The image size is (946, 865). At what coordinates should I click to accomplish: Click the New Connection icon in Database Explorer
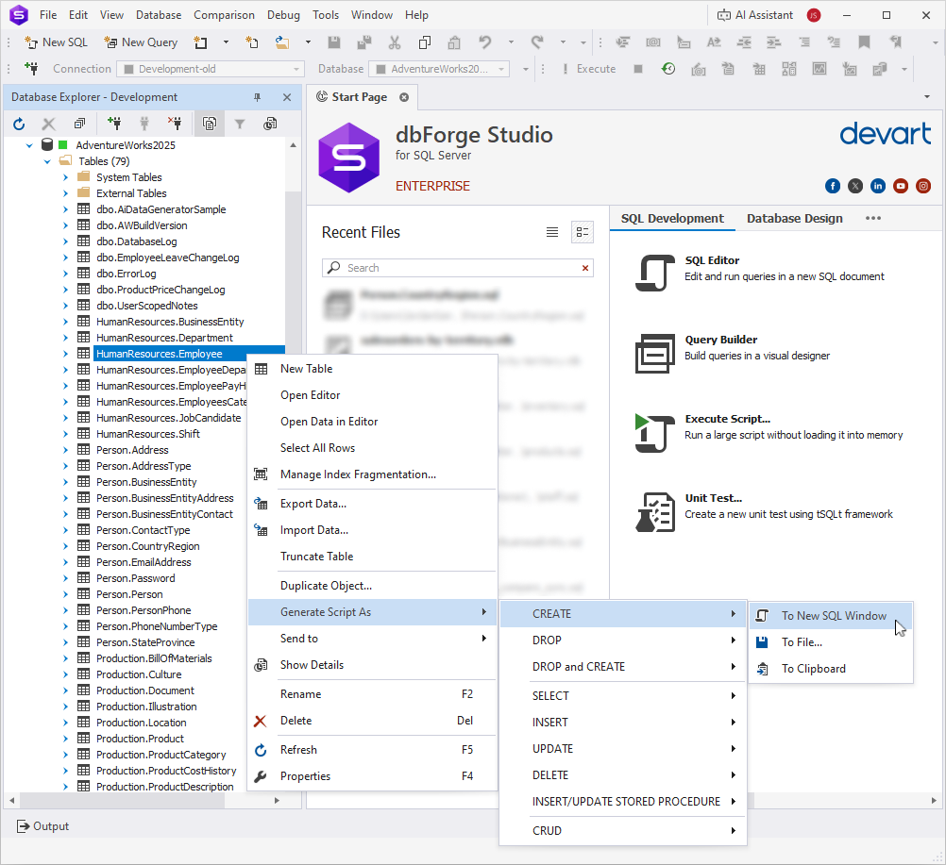coord(114,124)
